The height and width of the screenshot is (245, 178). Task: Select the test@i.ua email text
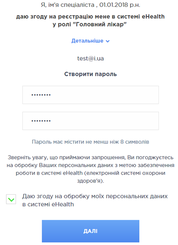pos(90,58)
